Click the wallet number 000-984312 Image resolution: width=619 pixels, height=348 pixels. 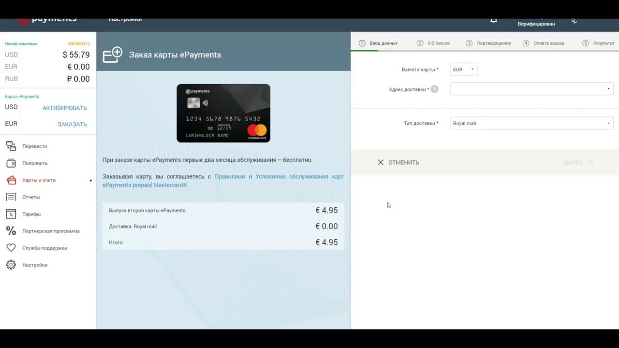click(78, 43)
